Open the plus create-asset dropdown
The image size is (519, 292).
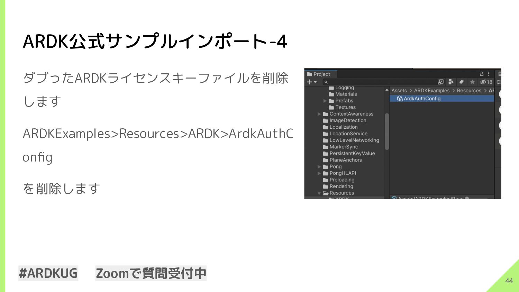(312, 82)
